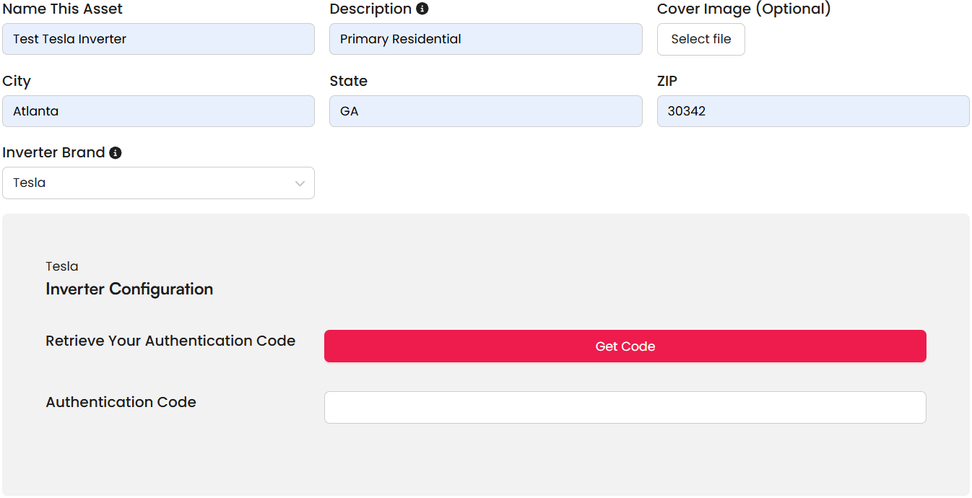Click the ZIP field containing 30342
The height and width of the screenshot is (498, 972).
[813, 111]
